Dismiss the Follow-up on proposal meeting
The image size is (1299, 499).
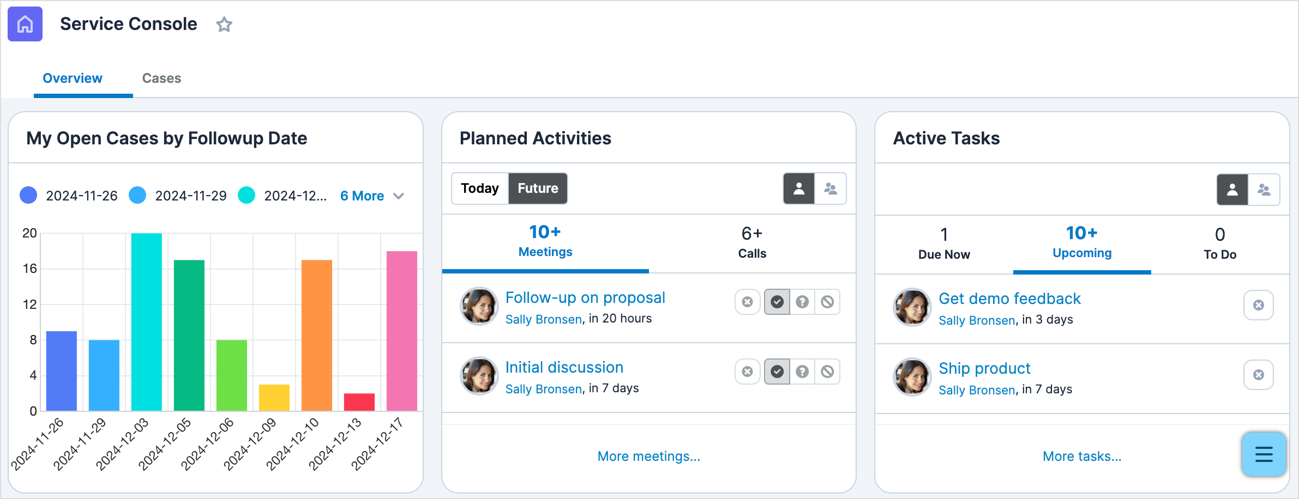pyautogui.click(x=747, y=302)
